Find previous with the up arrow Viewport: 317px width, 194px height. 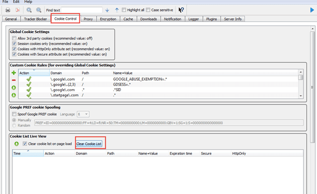pyautogui.click(x=117, y=10)
